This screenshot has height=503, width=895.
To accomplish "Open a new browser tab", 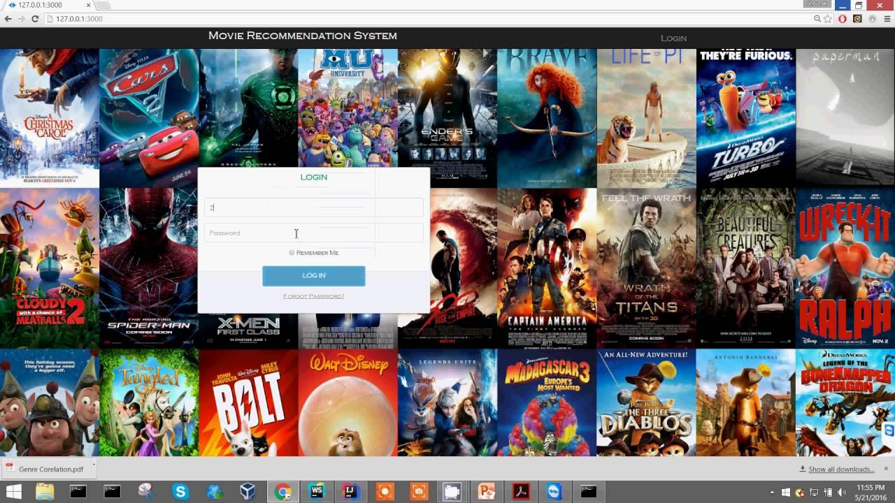I will coord(102,6).
